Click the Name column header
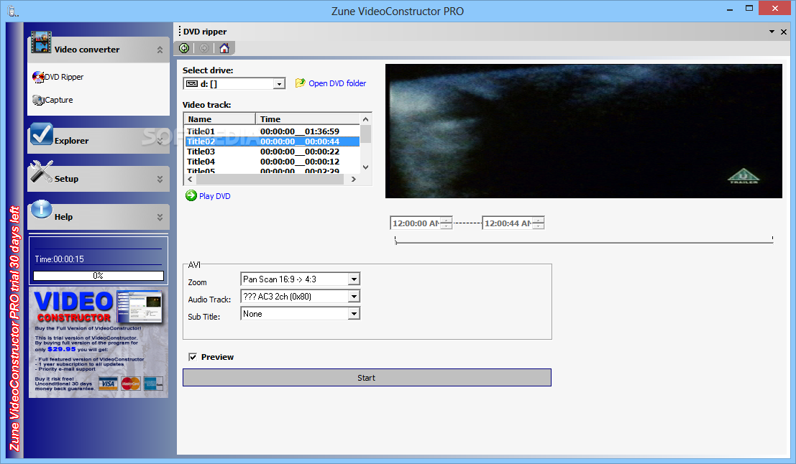Viewport: 796px width, 464px height. pos(220,119)
